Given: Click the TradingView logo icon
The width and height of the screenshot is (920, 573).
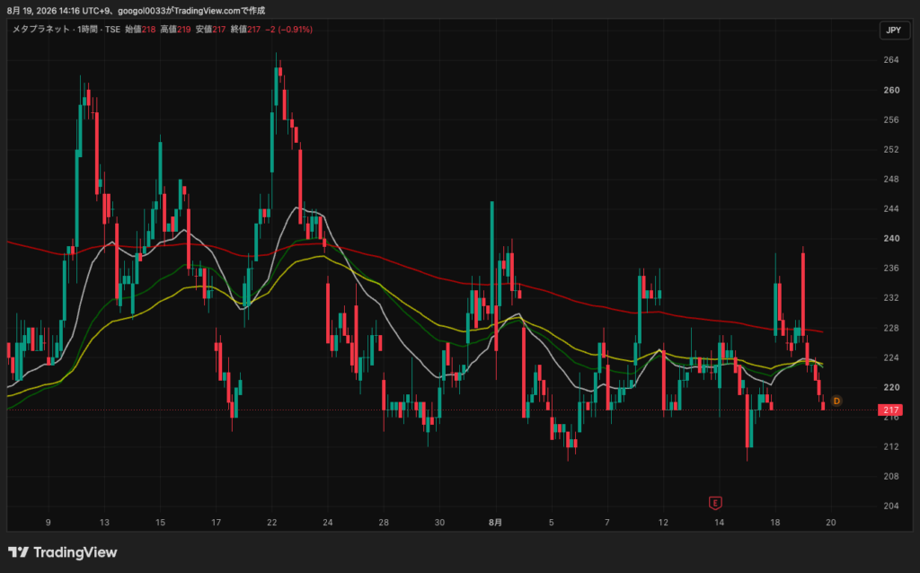Looking at the screenshot, I should pyautogui.click(x=18, y=551).
